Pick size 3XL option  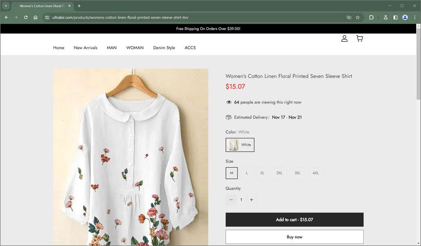(x=297, y=173)
